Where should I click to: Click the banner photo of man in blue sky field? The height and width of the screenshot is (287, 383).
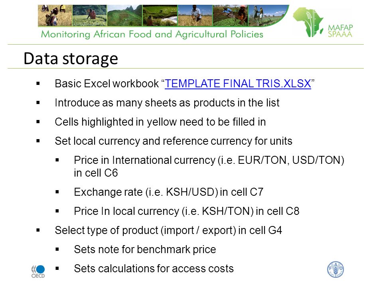(195, 16)
